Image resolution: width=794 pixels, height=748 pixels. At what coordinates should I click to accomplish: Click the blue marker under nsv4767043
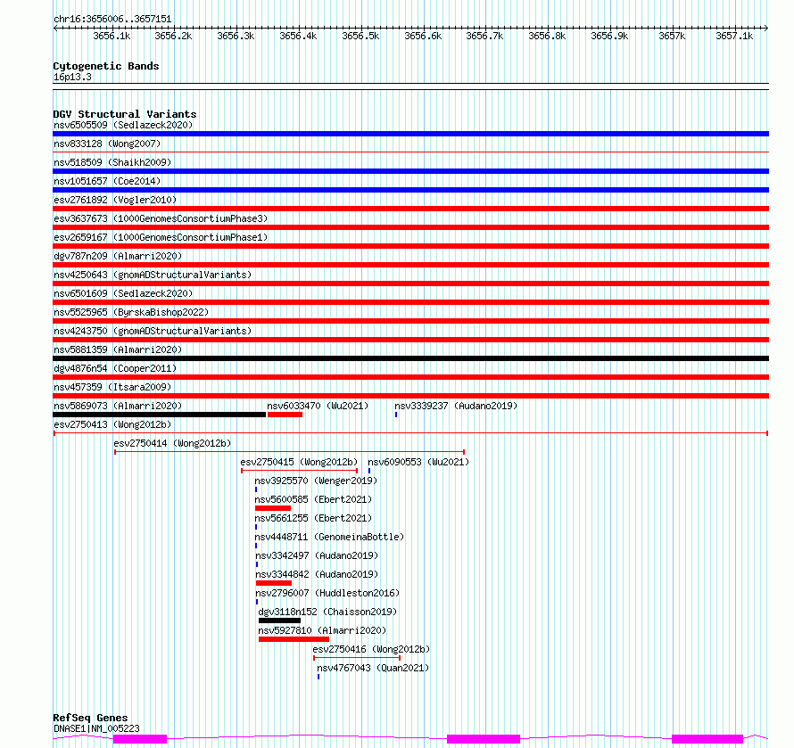click(x=318, y=677)
